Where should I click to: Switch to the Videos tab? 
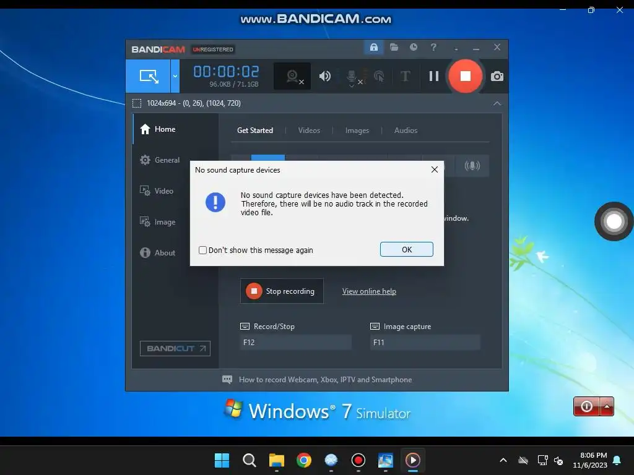click(309, 131)
